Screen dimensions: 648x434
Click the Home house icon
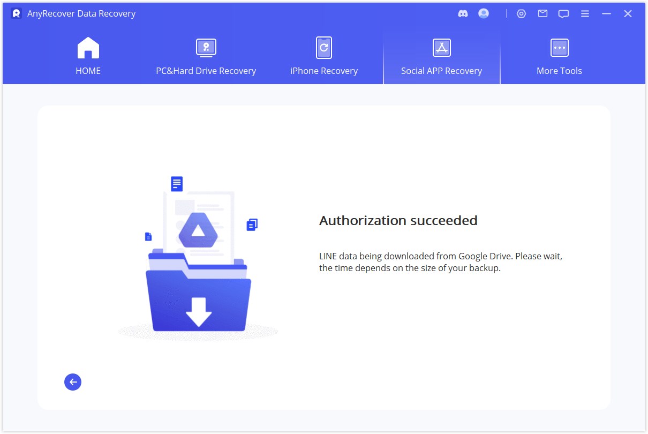[88, 47]
